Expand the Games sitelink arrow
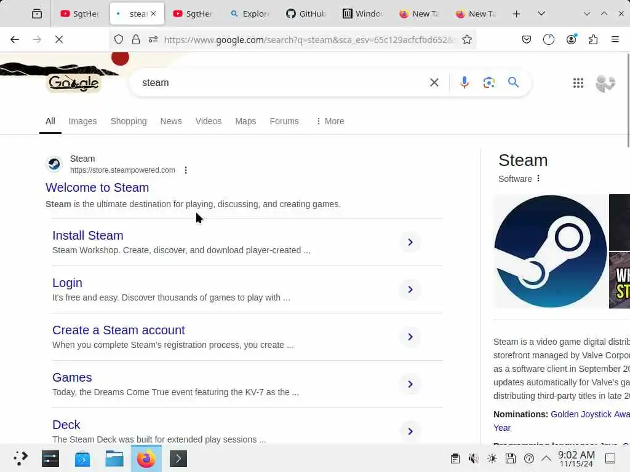 click(x=410, y=384)
